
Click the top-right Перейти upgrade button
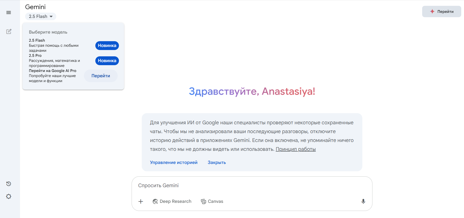[x=441, y=12]
